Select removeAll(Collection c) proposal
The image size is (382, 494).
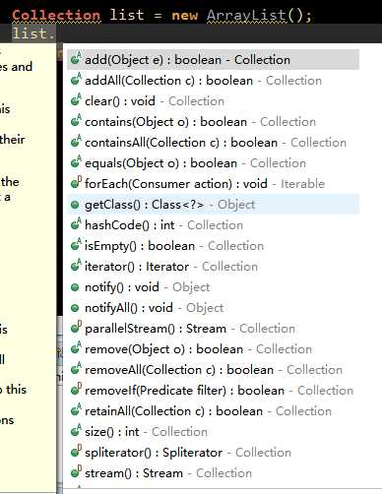[x=213, y=370]
